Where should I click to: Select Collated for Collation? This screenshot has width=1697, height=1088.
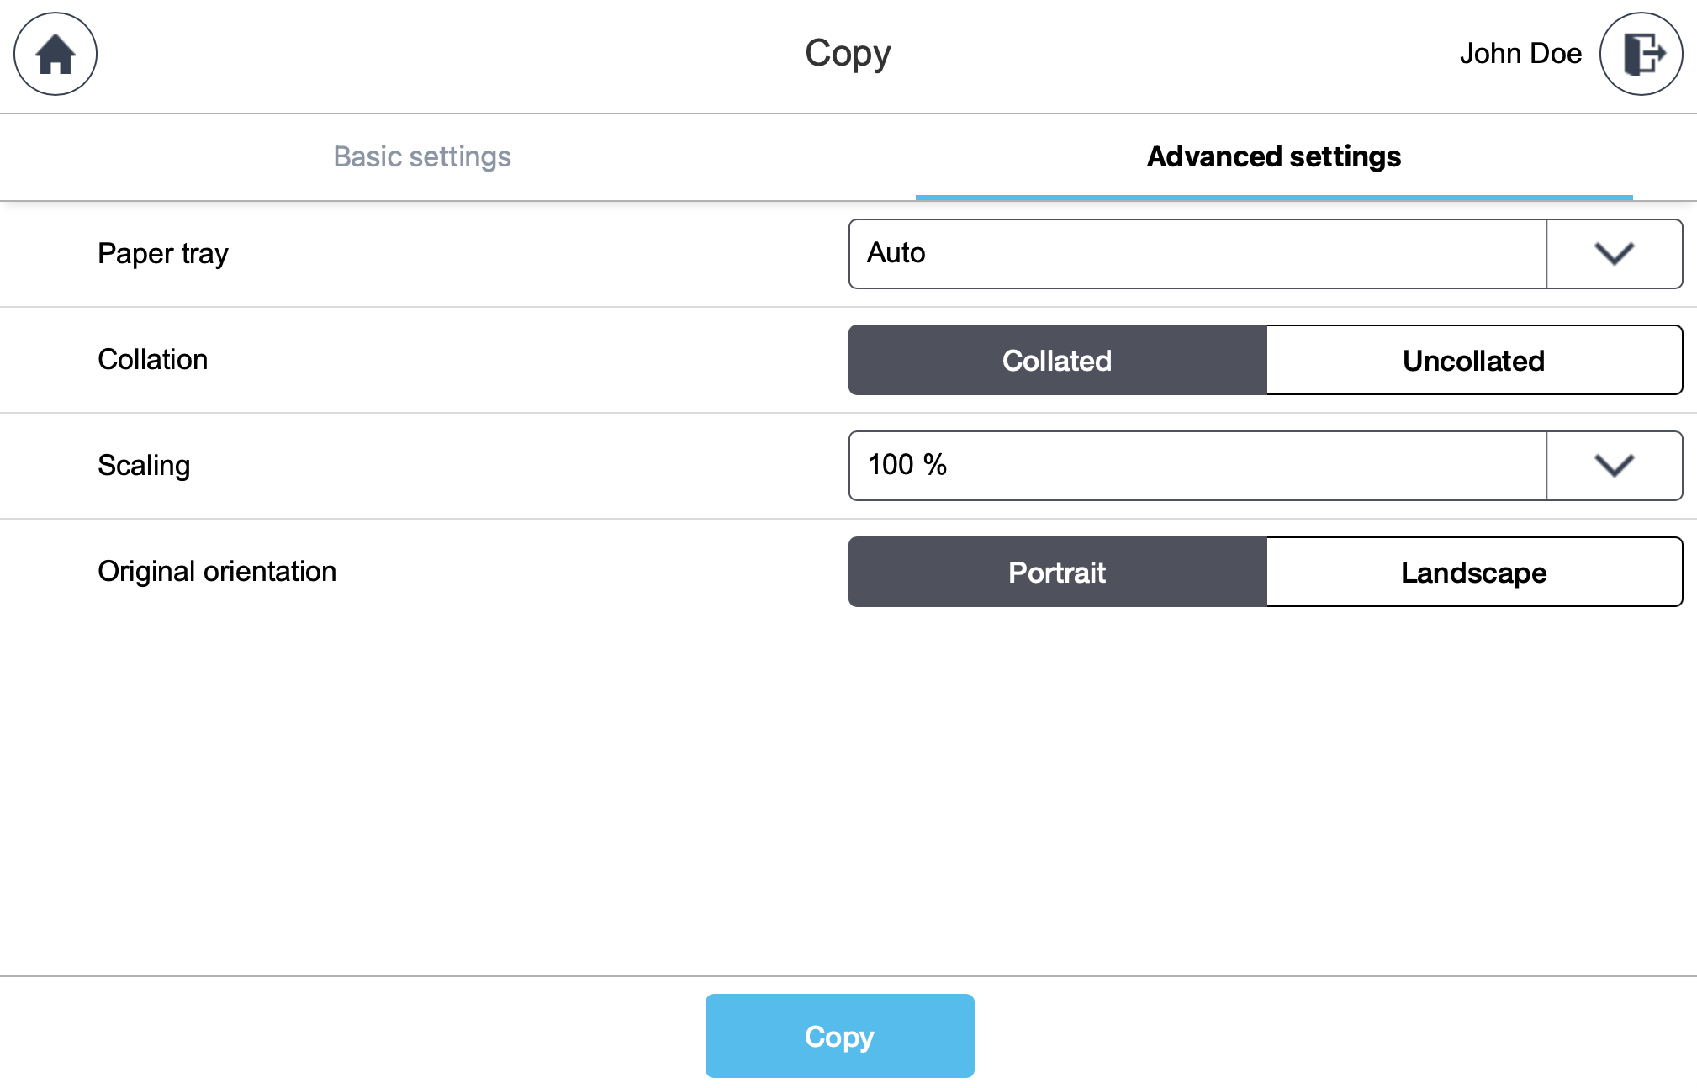(1056, 360)
